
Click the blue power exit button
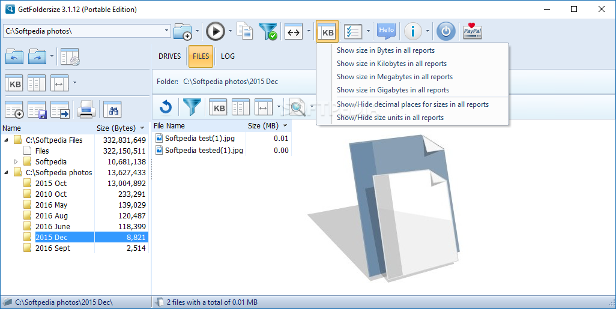446,31
